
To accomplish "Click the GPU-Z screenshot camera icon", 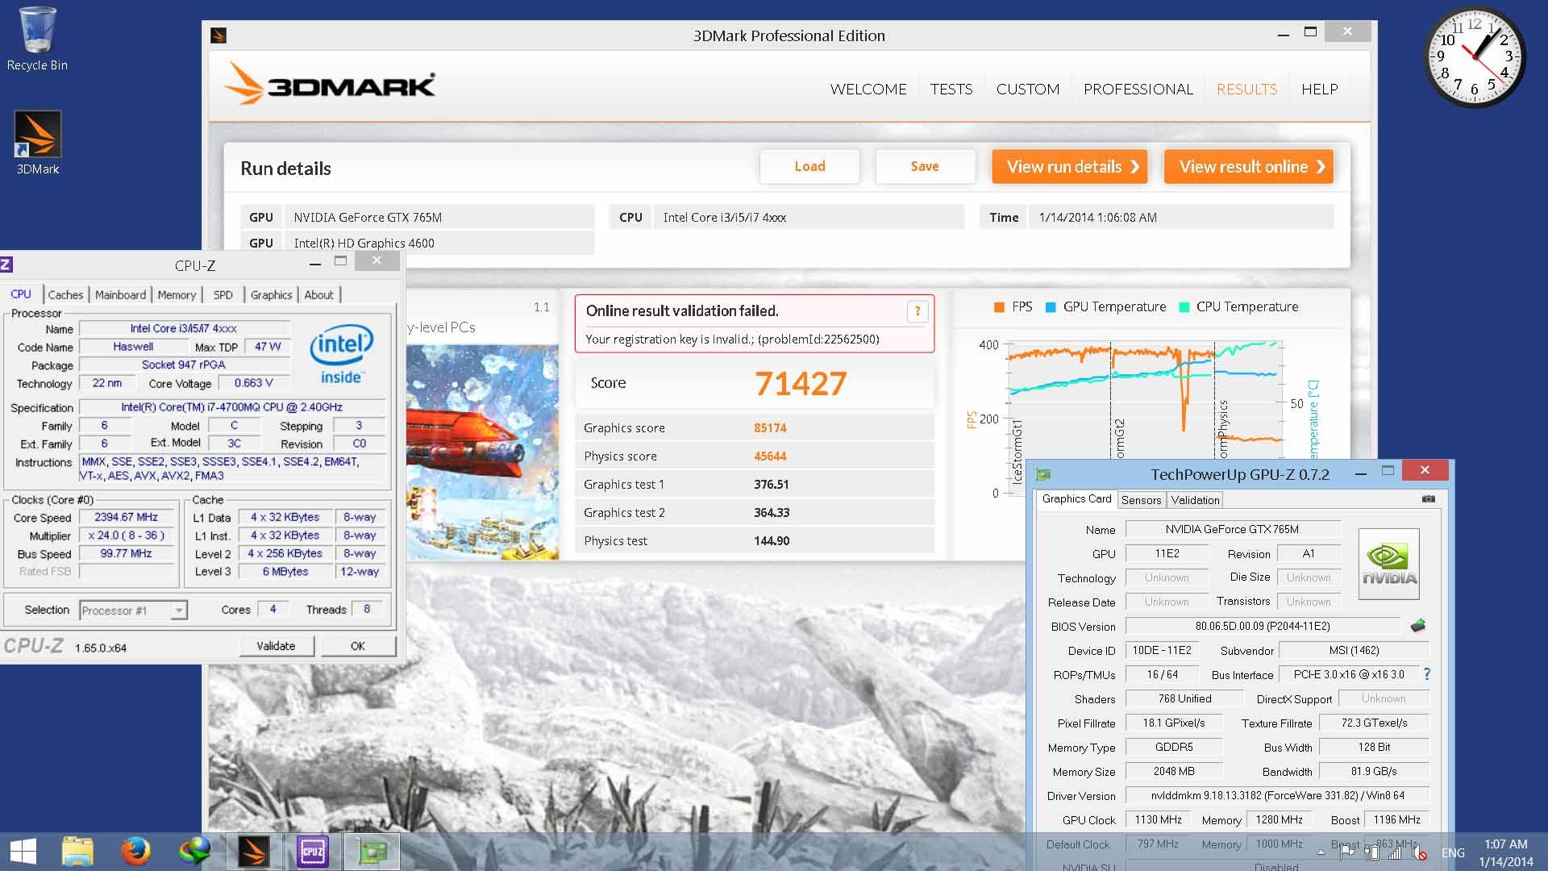I will [1428, 499].
